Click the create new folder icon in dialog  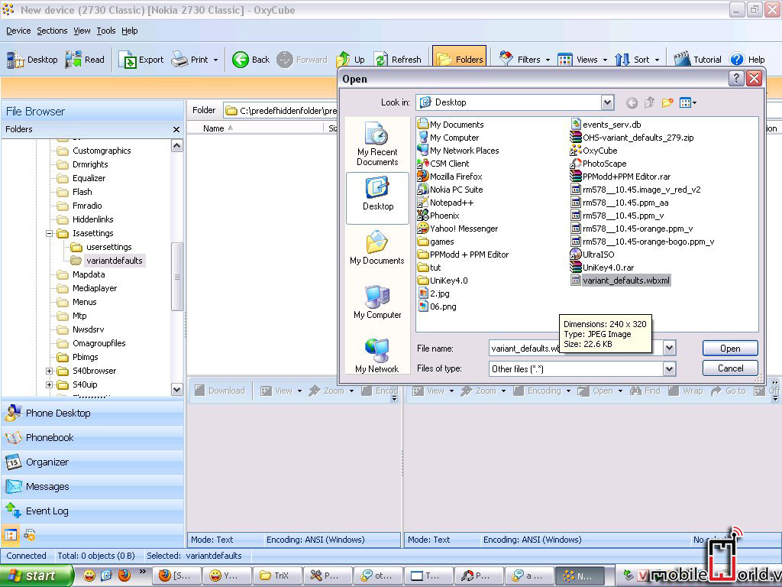click(x=667, y=102)
